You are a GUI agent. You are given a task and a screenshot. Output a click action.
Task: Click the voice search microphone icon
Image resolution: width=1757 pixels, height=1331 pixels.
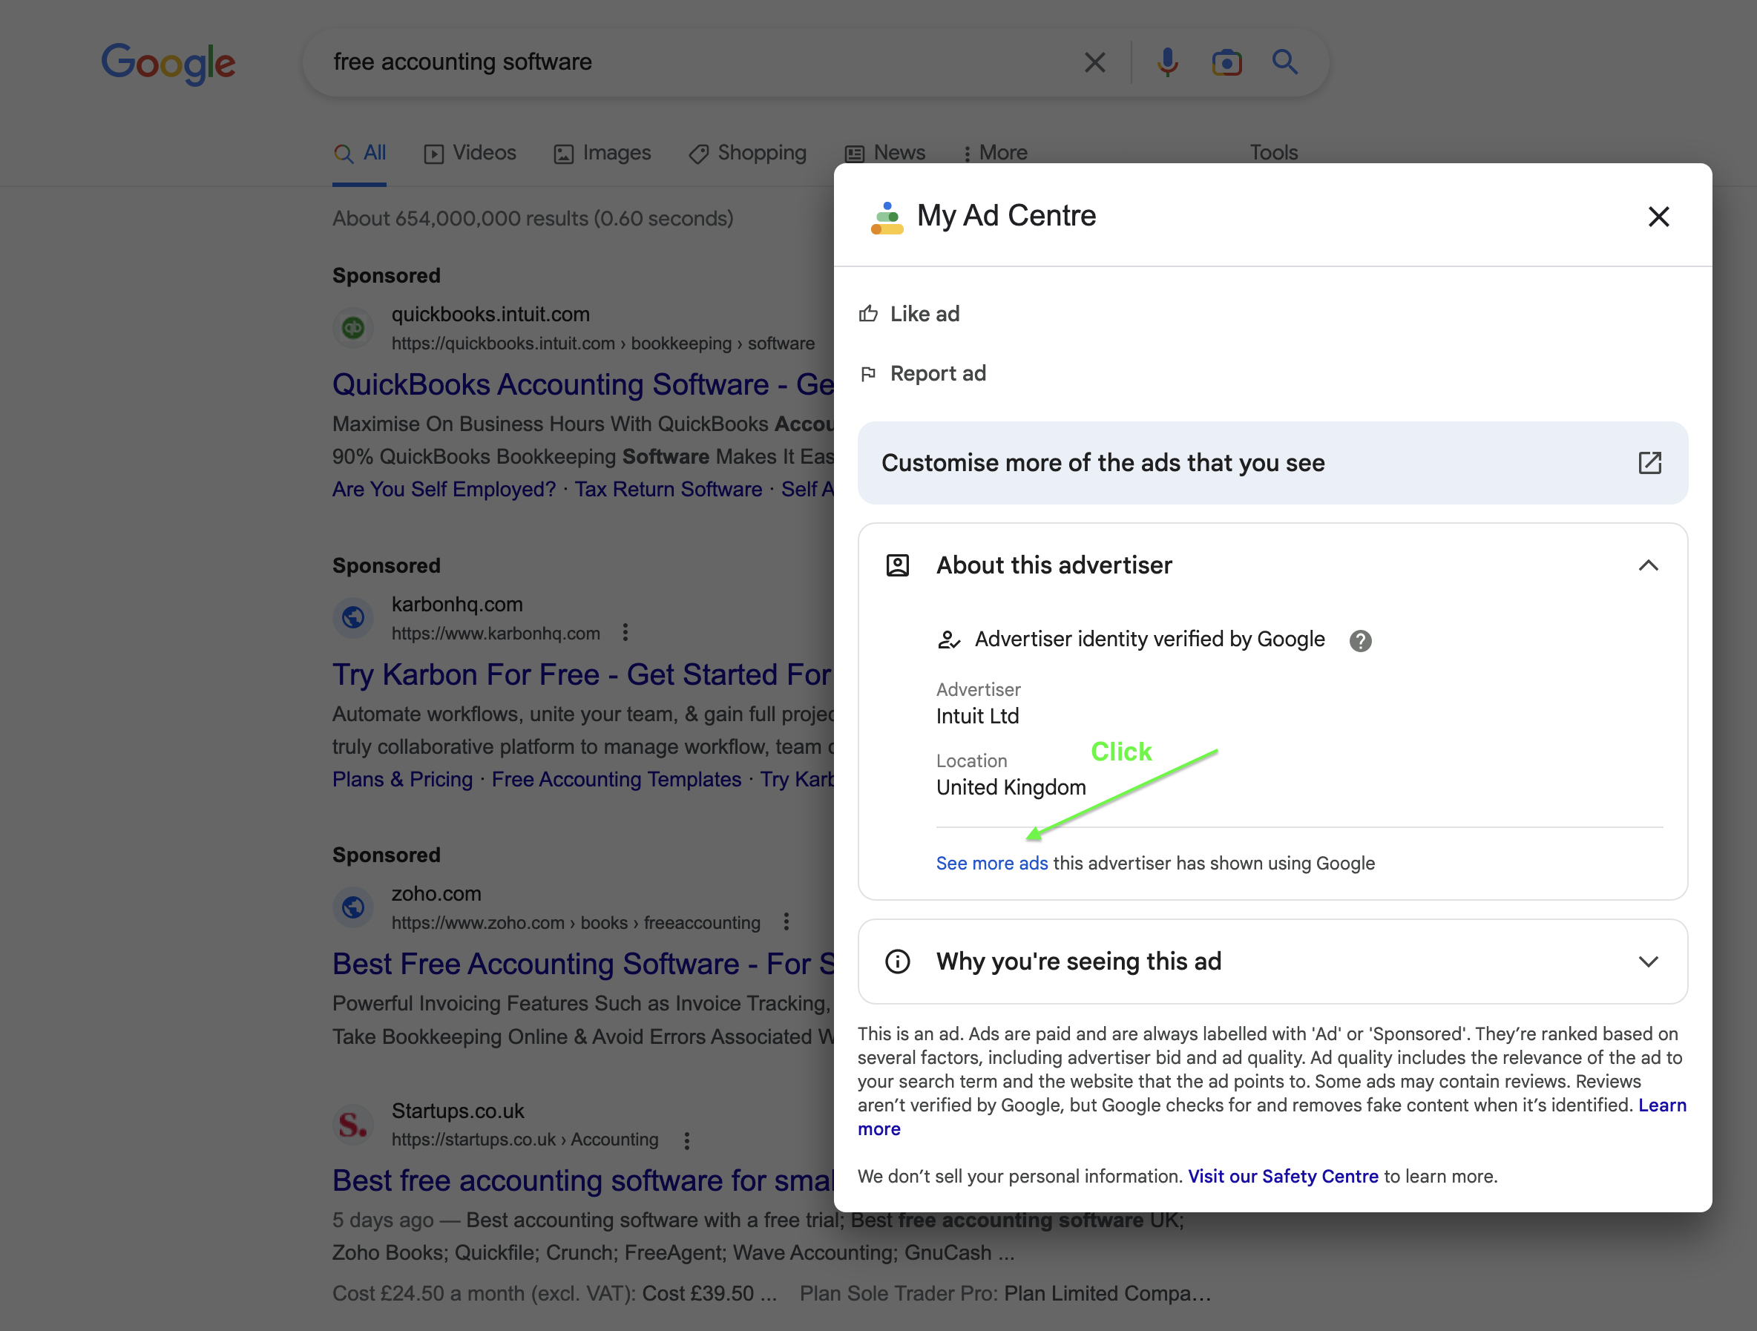coord(1167,62)
